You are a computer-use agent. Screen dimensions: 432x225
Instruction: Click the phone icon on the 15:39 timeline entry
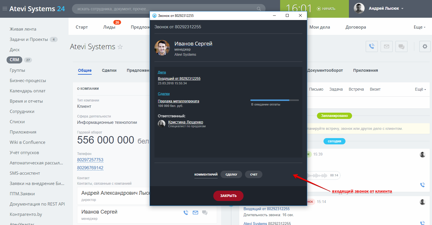pos(423,185)
